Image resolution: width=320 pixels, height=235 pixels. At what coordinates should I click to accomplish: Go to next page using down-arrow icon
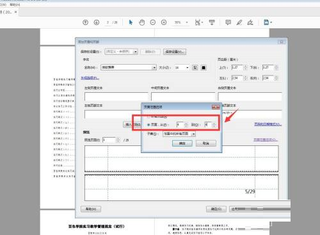(97, 22)
